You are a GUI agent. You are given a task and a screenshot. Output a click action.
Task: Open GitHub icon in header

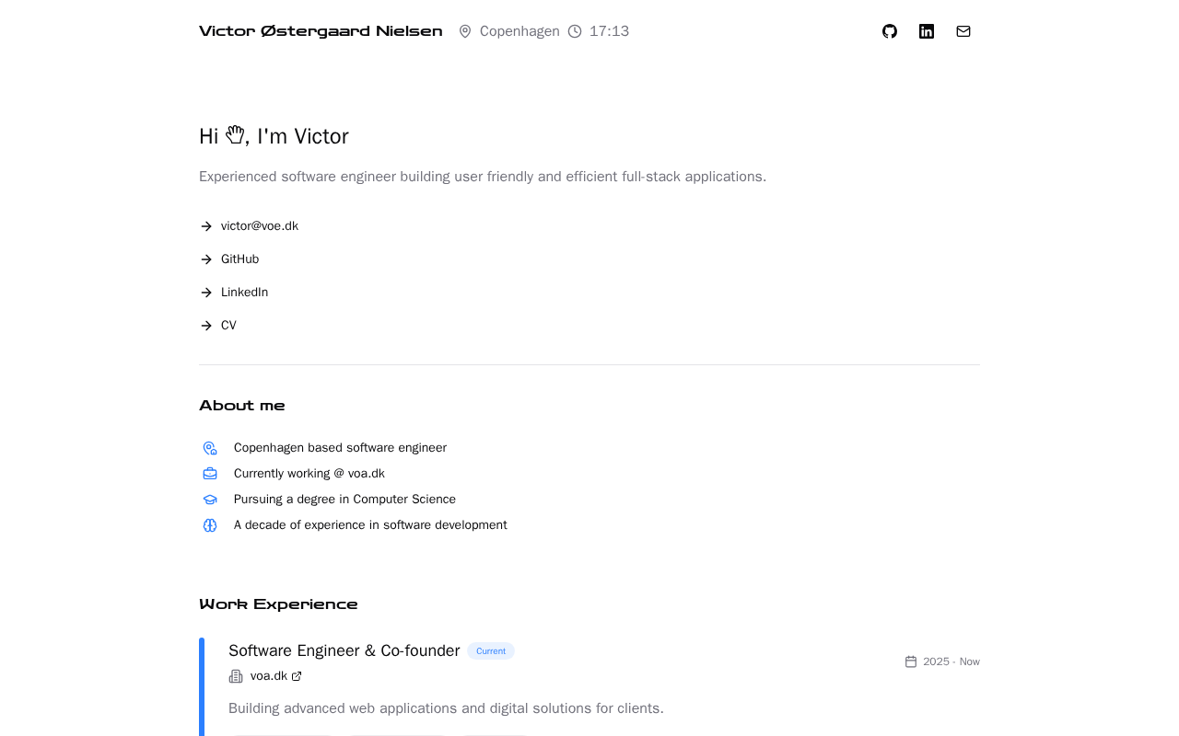point(890,31)
